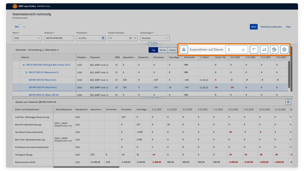This screenshot has height=171, width=304.
Task: Open the settings gear next to the export icon
Action: (284, 49)
